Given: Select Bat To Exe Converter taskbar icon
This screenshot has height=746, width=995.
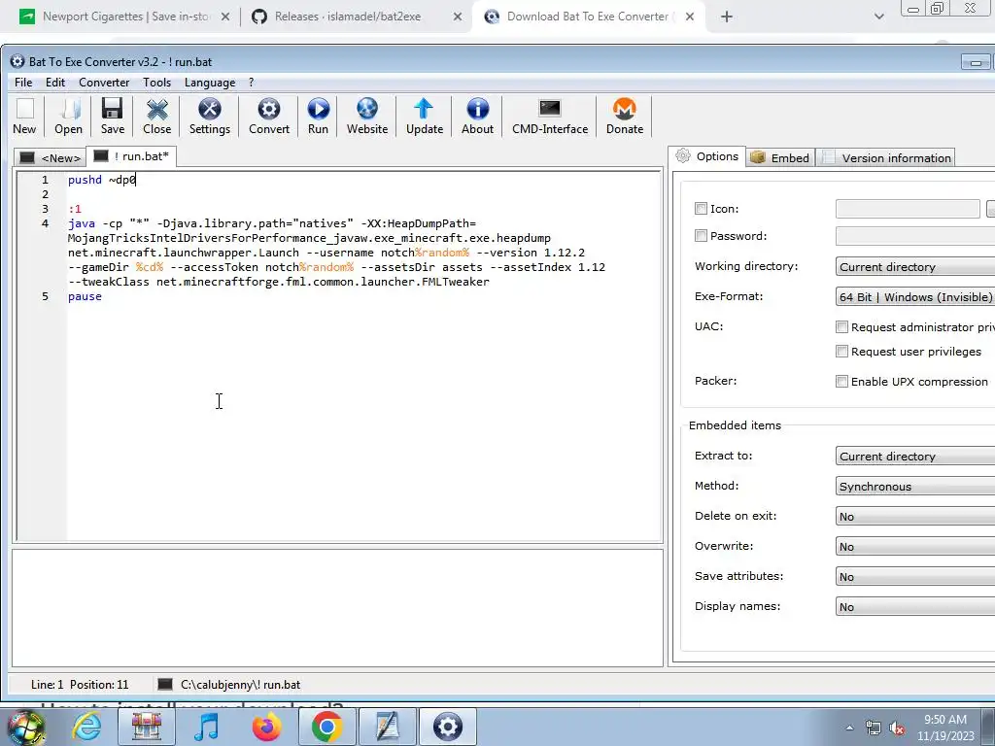Looking at the screenshot, I should tap(447, 727).
